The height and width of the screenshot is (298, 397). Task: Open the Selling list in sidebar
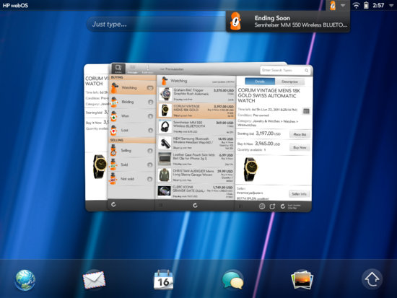132,150
